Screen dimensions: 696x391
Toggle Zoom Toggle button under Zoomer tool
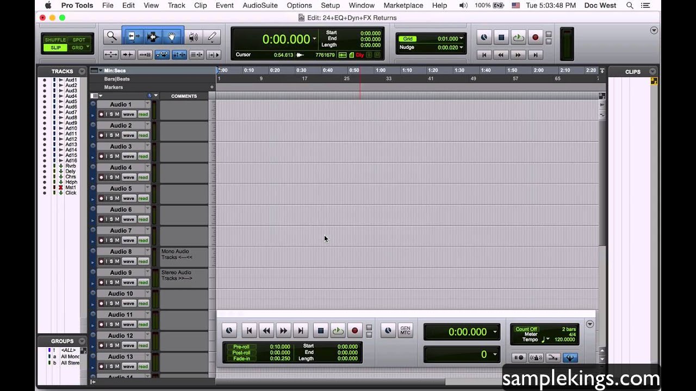110,54
